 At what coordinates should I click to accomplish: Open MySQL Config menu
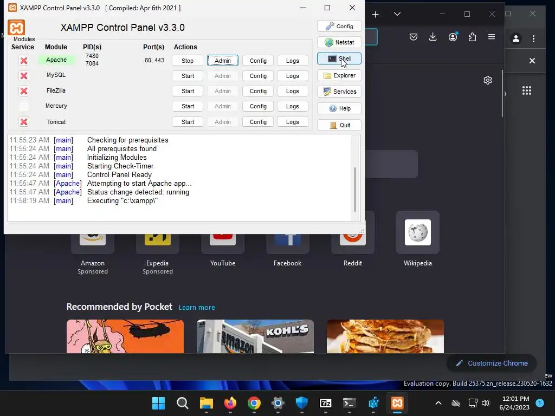click(258, 76)
